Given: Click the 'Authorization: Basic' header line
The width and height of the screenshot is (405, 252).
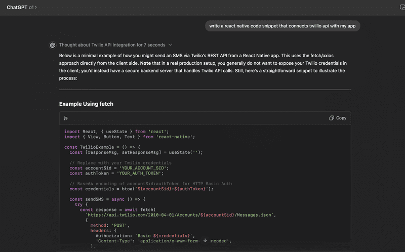Looking at the screenshot, I should (x=145, y=235).
